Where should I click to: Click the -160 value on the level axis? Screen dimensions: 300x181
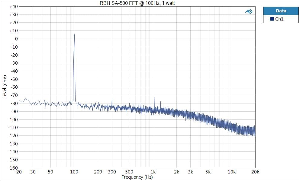pyautogui.click(x=13, y=168)
